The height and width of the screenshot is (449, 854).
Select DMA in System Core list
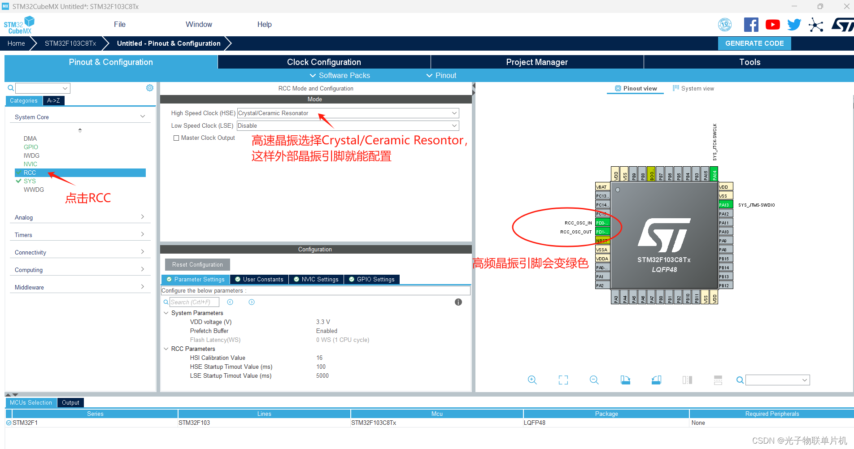point(30,138)
